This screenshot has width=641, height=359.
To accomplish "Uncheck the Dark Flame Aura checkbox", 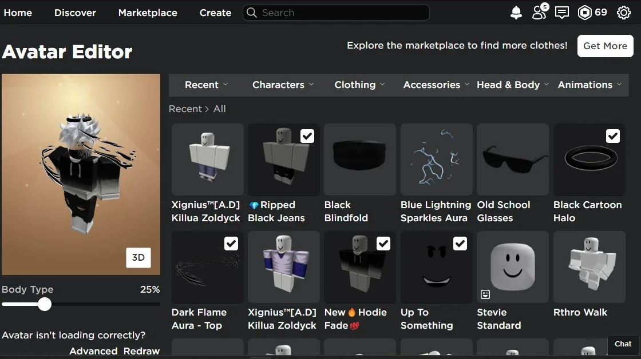I will pos(231,244).
